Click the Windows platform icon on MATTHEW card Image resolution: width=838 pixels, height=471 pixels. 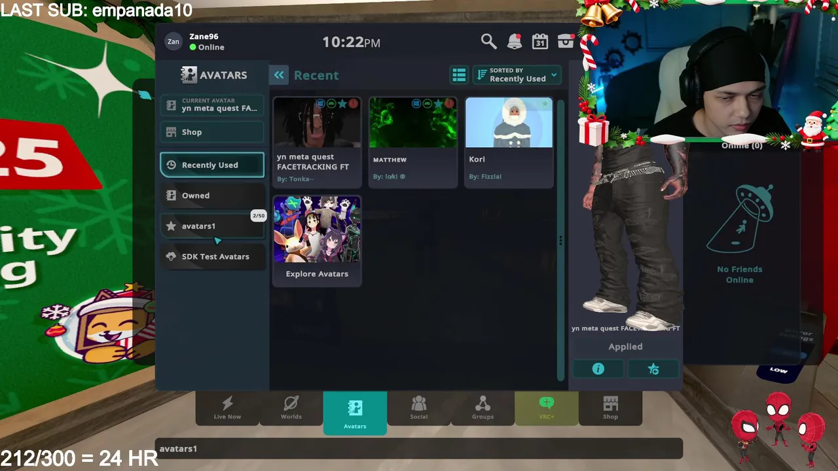pos(416,104)
